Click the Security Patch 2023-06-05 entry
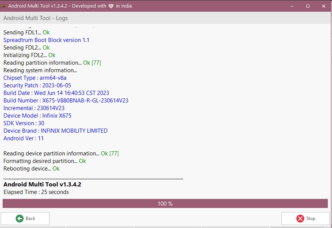Viewport: 332px width, 228px height. 37,85
